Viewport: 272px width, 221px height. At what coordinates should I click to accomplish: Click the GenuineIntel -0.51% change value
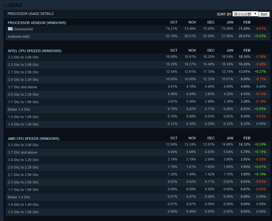coord(261,29)
